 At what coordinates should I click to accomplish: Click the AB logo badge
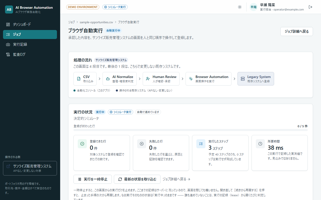[x=9, y=9]
